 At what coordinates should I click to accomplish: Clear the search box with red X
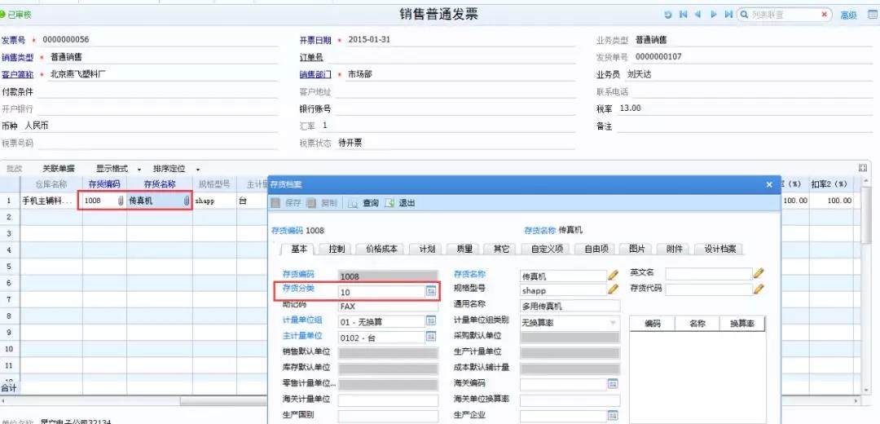point(825,15)
